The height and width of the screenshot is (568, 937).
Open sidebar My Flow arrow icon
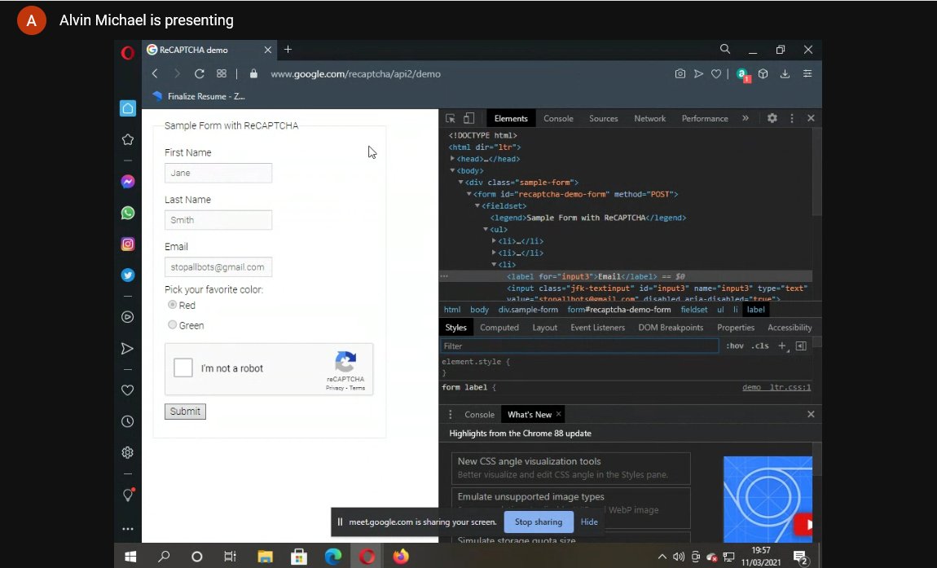point(127,348)
